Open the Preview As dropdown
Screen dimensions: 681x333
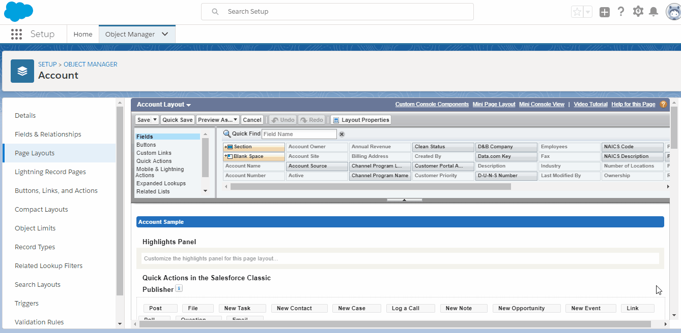(x=217, y=120)
